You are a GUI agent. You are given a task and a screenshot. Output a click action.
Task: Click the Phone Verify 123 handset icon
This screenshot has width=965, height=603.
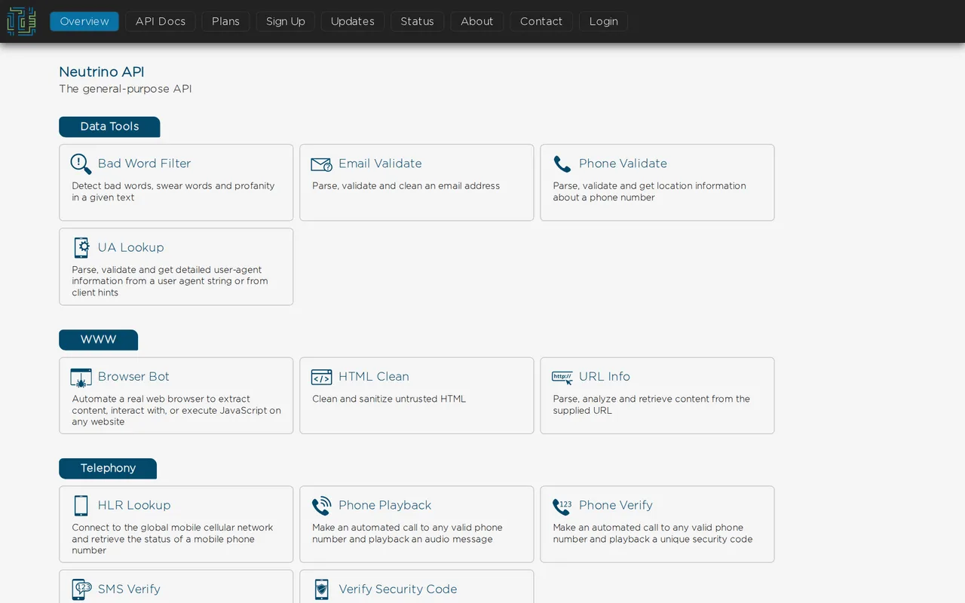[562, 507]
